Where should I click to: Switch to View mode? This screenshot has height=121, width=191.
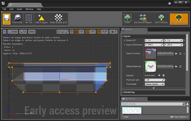128,19
